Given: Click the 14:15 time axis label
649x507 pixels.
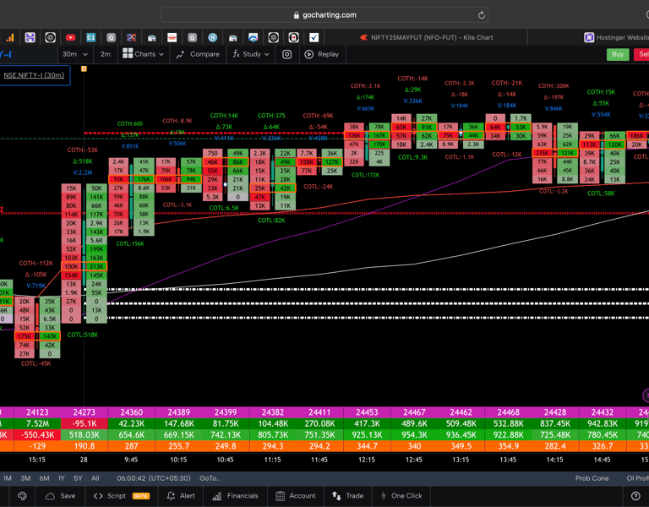Looking at the screenshot, I should pyautogui.click(x=554, y=460).
